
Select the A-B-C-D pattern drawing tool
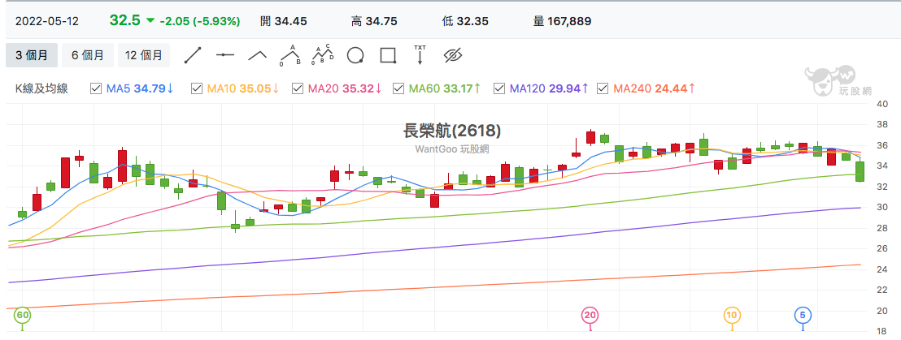(x=322, y=55)
